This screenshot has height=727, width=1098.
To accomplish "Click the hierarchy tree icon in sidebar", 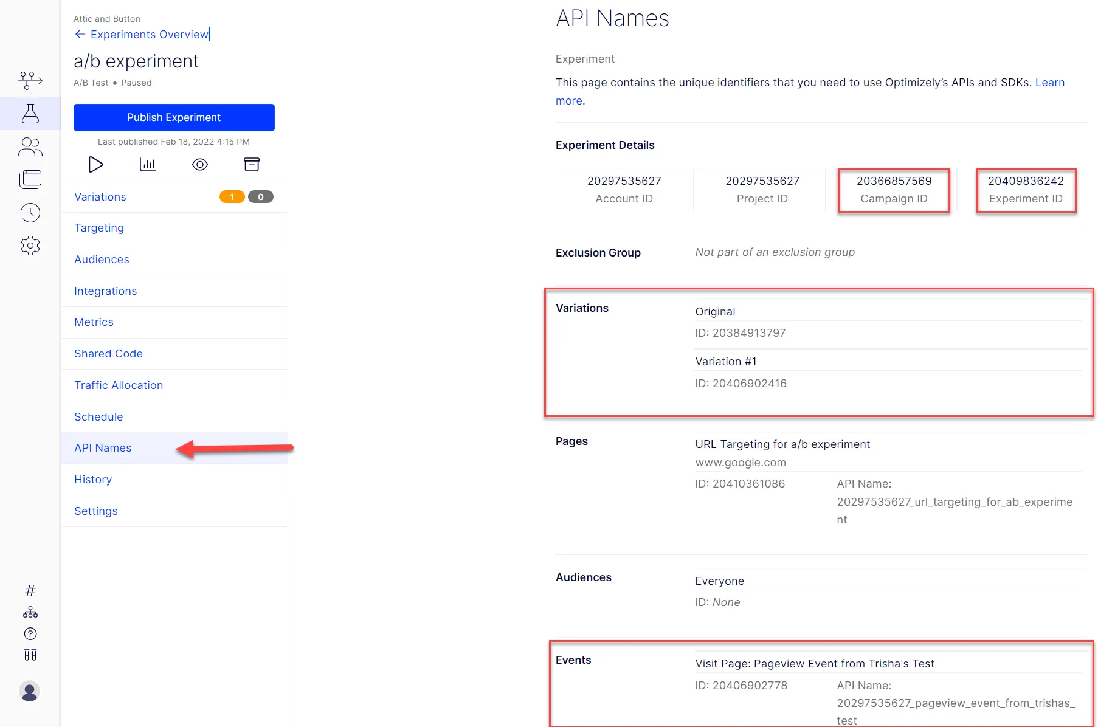I will pos(30,612).
